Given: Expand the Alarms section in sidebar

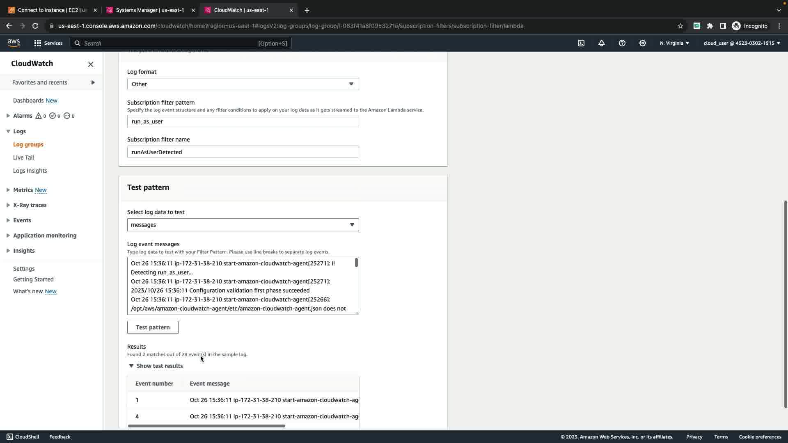Looking at the screenshot, I should [x=8, y=116].
